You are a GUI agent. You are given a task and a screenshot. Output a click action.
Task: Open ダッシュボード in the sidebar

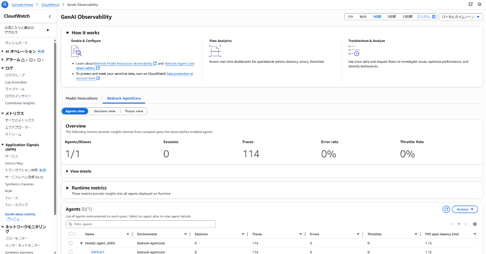pyautogui.click(x=16, y=43)
